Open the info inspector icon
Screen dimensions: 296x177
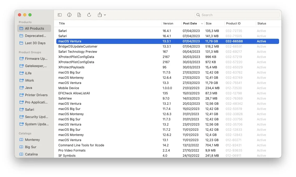69,15
